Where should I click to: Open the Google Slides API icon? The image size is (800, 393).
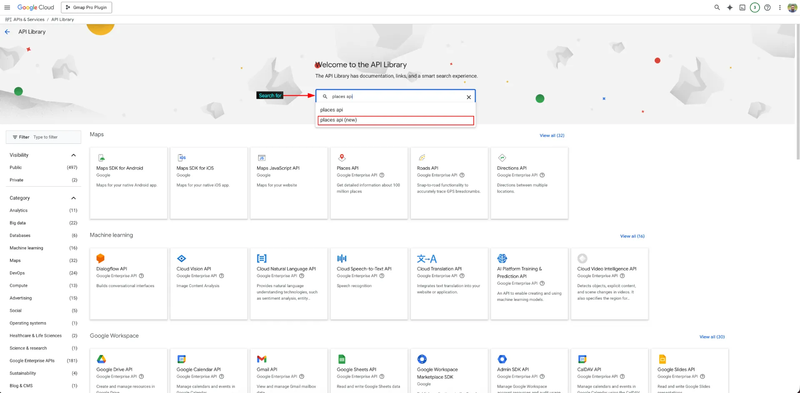(662, 359)
